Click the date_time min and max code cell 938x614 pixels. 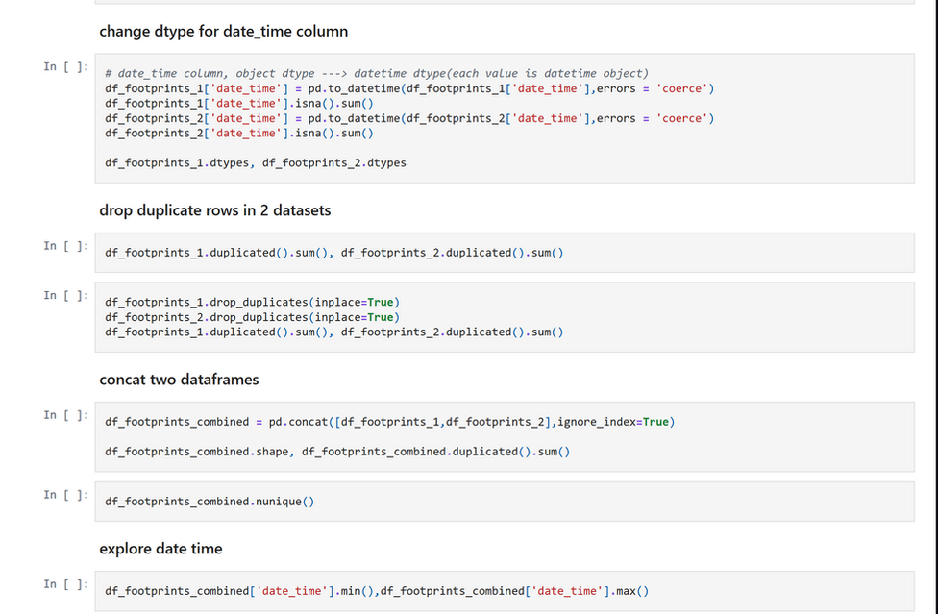pos(375,590)
